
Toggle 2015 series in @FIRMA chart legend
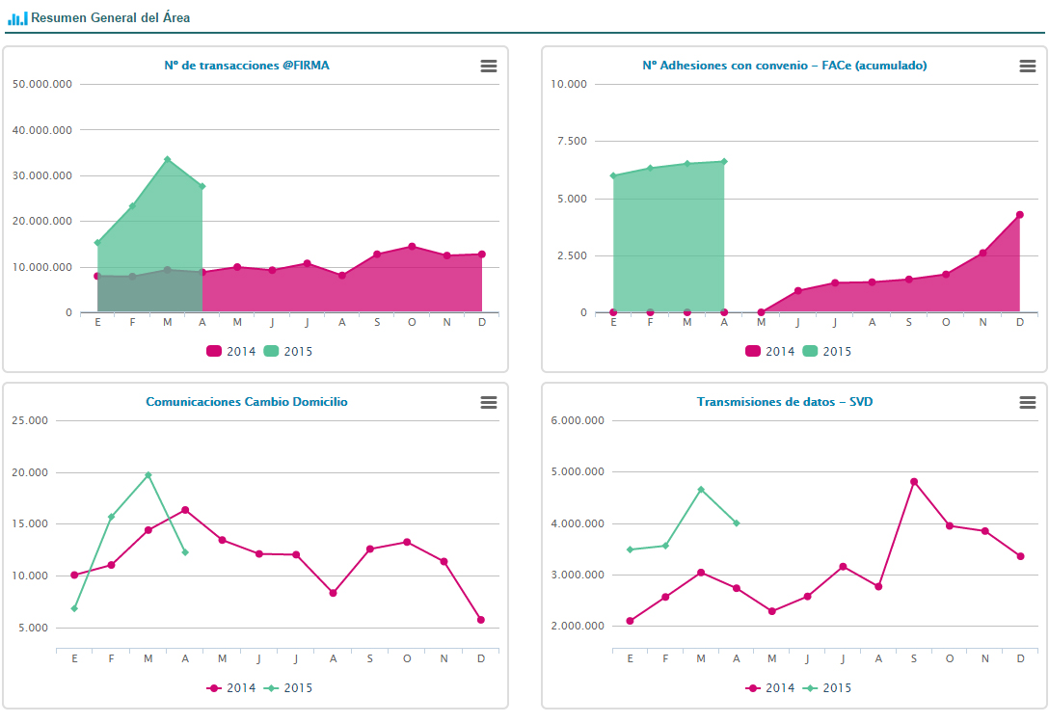pos(288,351)
